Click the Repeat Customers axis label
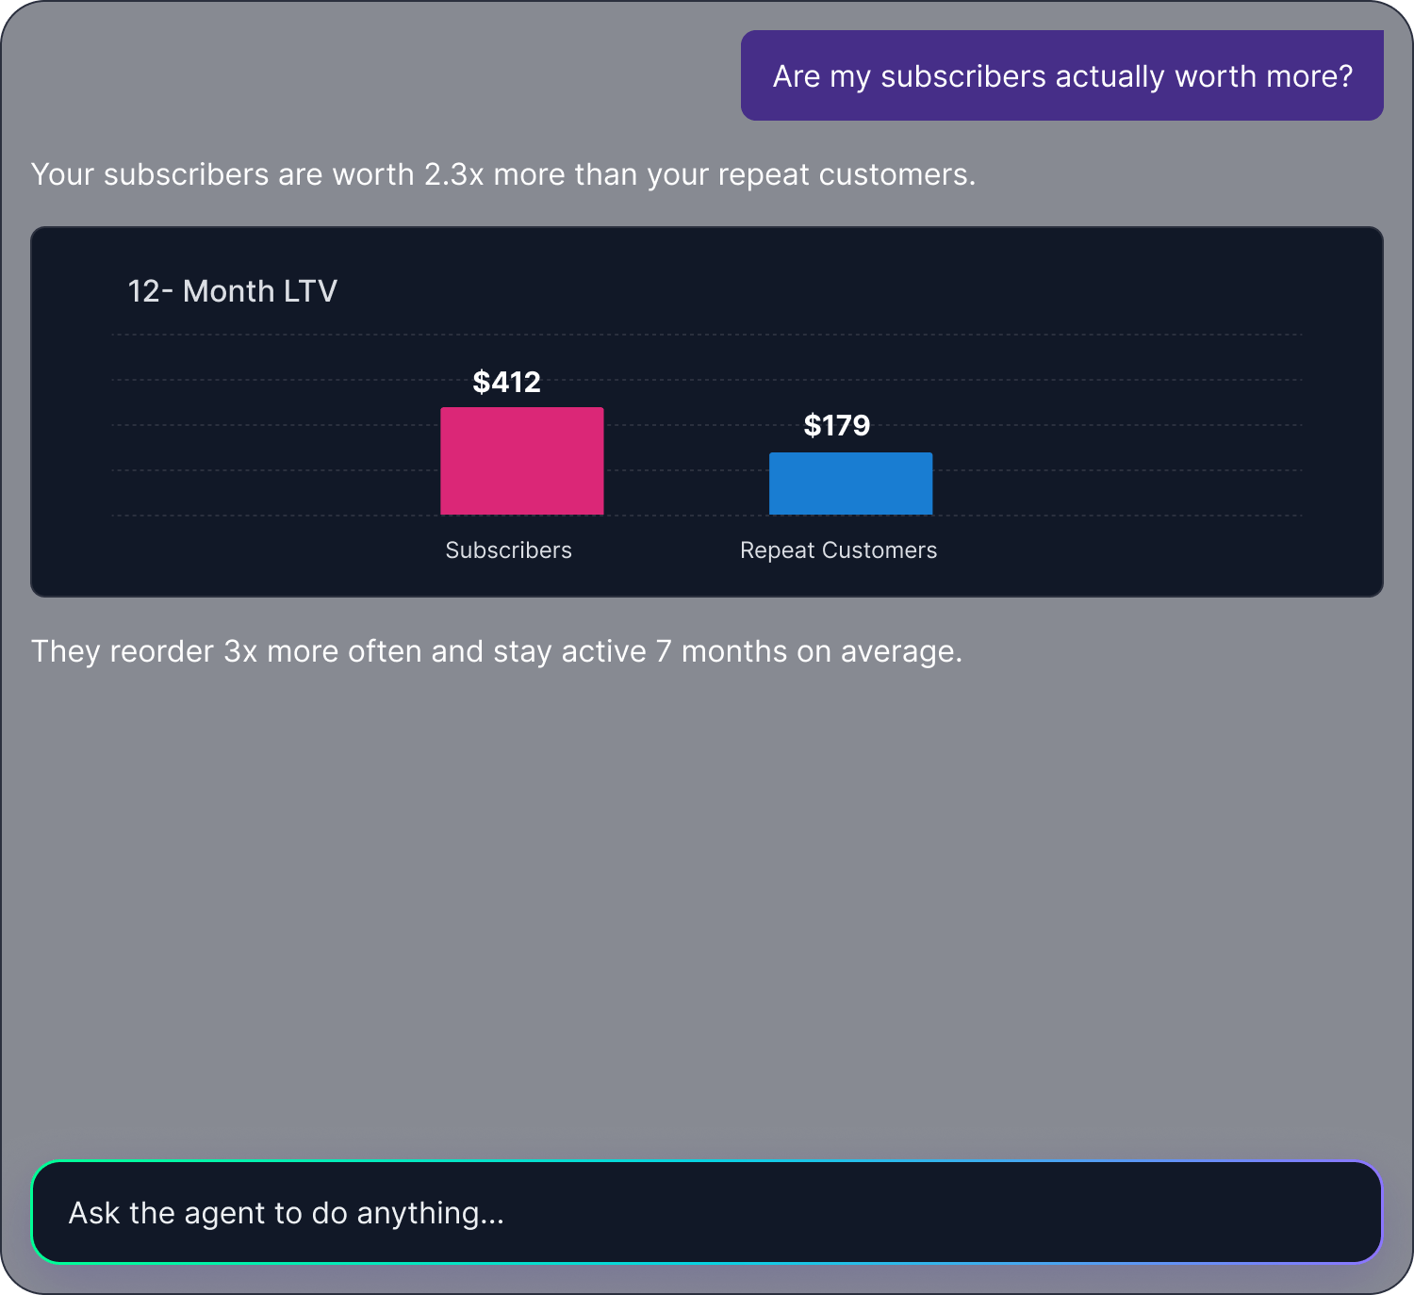 click(839, 550)
